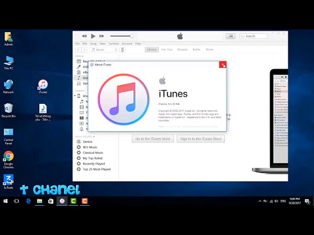Open the Google Chrome desktop shortcut
Image resolution: width=314 pixels, height=235 pixels.
pyautogui.click(x=9, y=160)
